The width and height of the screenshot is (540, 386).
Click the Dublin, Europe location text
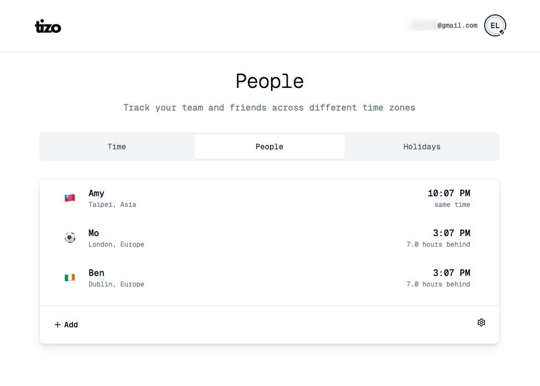point(116,284)
